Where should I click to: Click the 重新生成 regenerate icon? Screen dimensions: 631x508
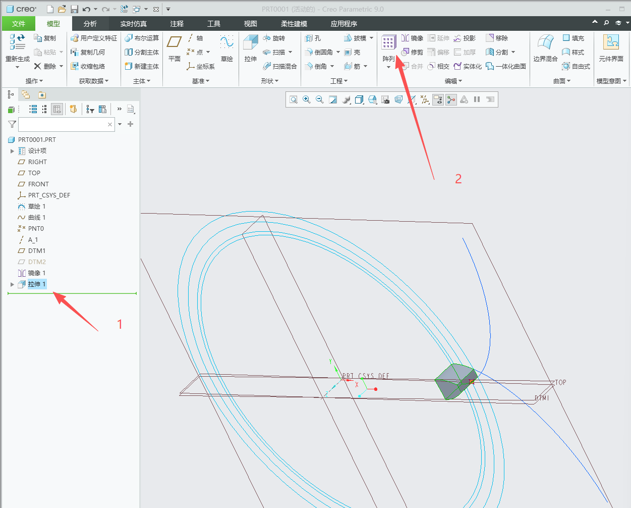coord(18,48)
